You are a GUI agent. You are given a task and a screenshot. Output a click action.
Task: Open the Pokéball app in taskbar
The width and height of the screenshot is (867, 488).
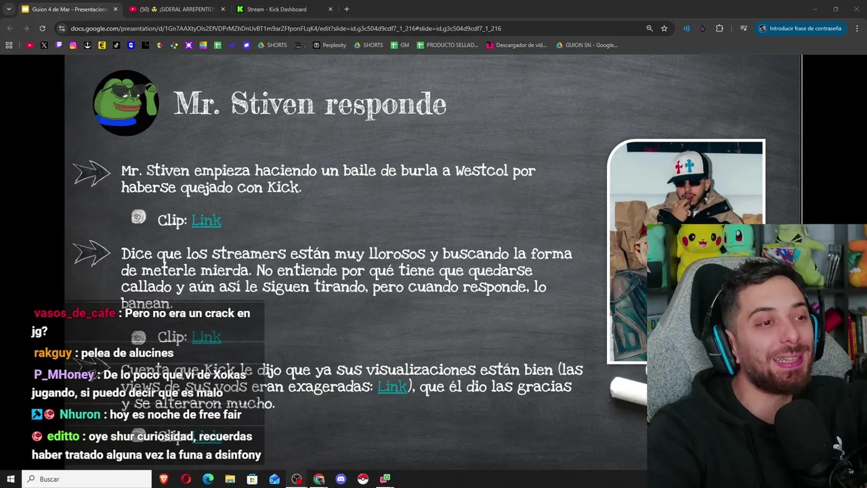tap(363, 479)
